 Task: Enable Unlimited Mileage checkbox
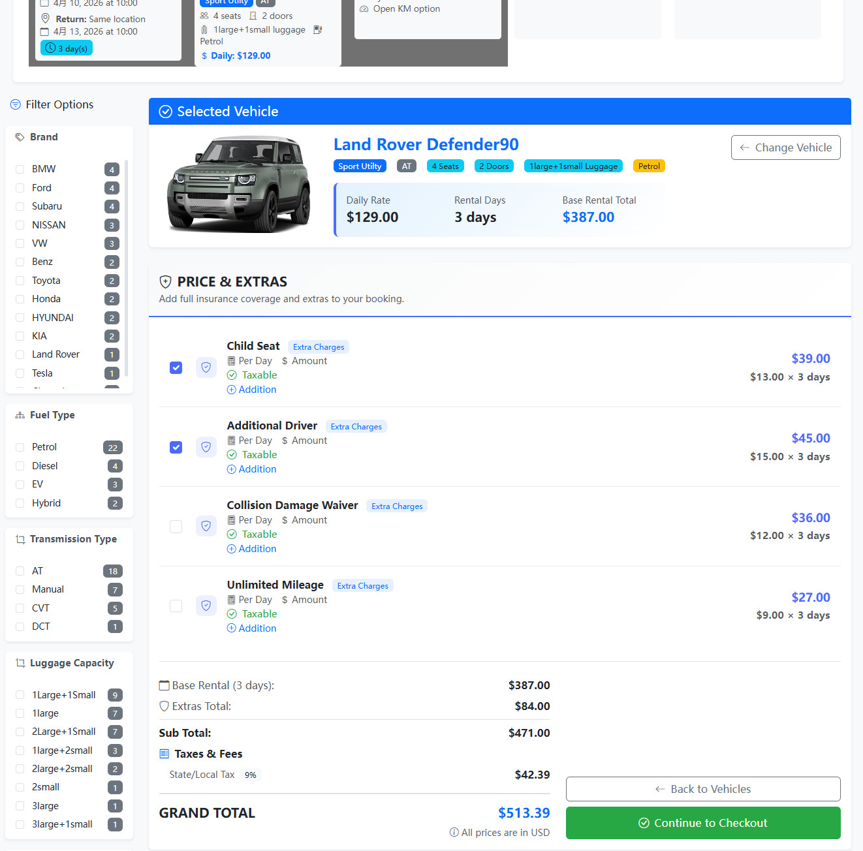point(176,606)
